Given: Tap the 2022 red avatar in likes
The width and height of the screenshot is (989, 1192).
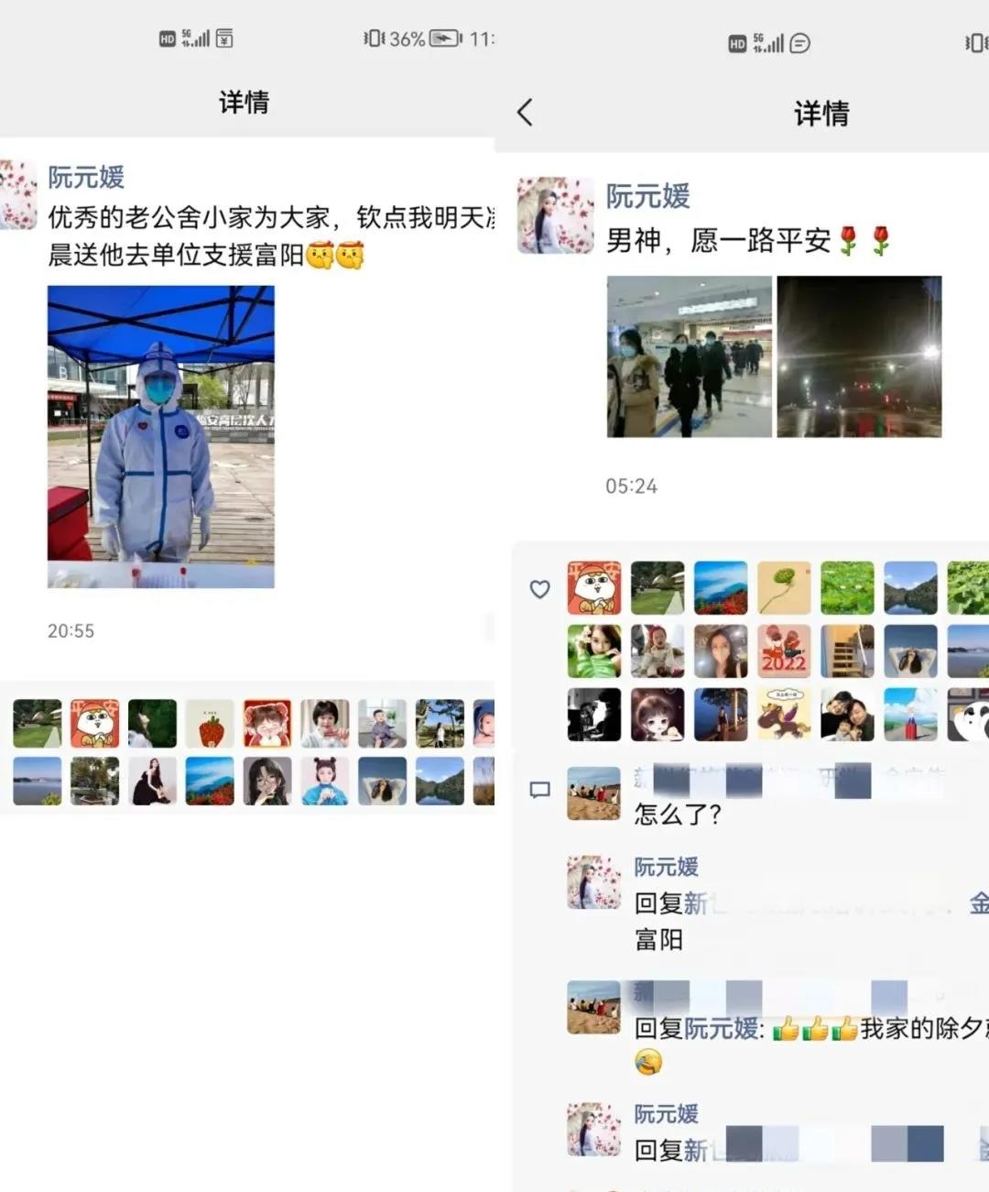Looking at the screenshot, I should [x=784, y=651].
